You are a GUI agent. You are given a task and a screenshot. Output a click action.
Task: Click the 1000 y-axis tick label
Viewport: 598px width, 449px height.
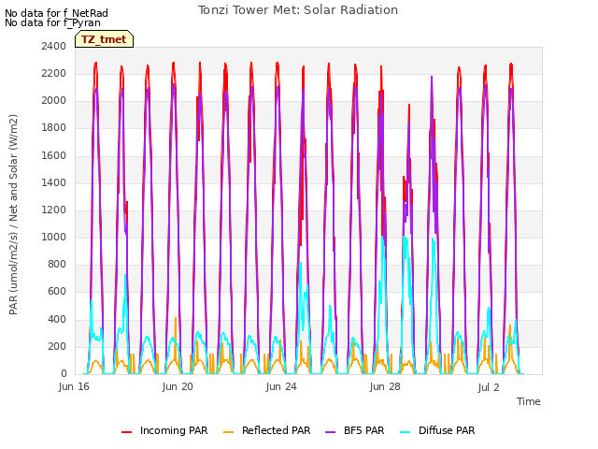pos(54,237)
